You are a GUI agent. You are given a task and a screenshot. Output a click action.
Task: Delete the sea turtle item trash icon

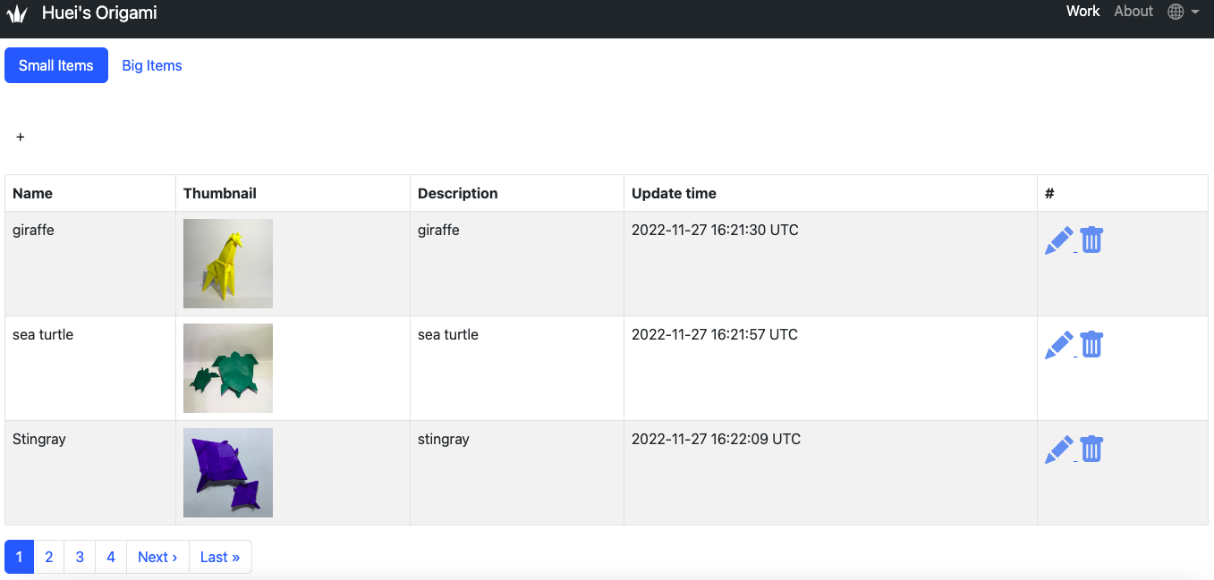click(1091, 344)
